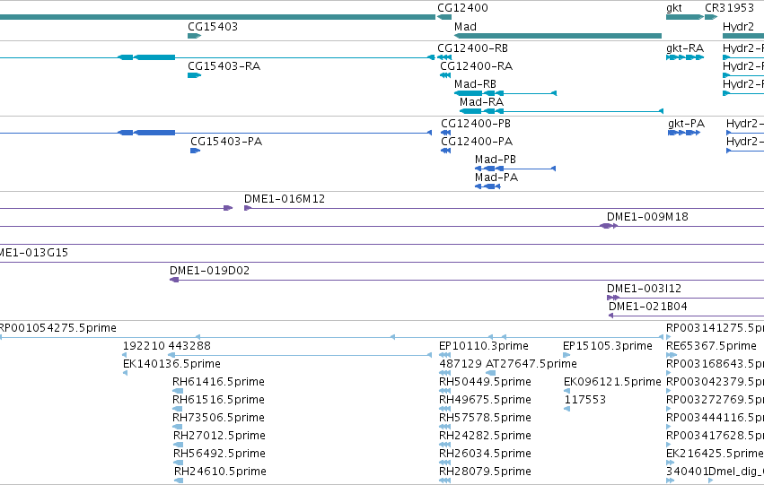Screen dimensions: 764x485
Task: Open the Mad-RB transcript
Action: (x=475, y=84)
